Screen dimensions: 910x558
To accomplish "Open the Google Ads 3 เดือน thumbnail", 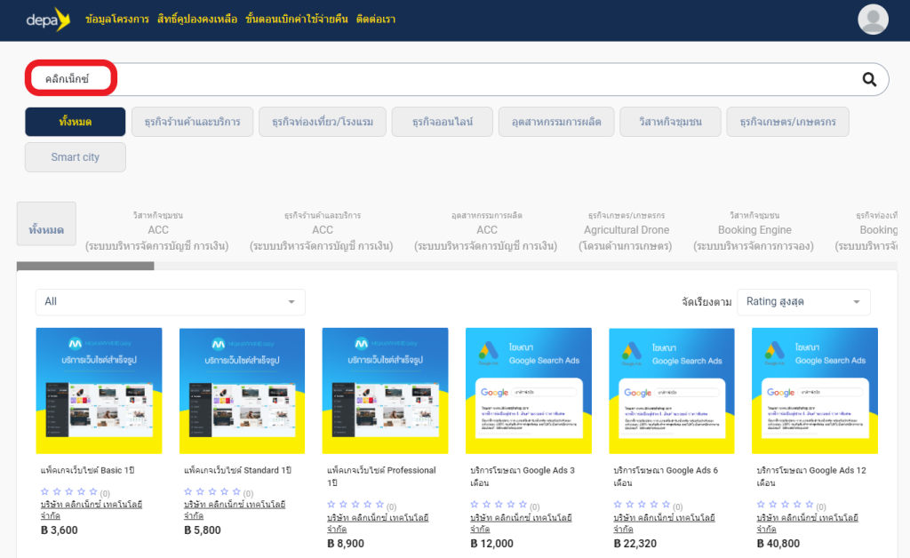I will click(529, 391).
